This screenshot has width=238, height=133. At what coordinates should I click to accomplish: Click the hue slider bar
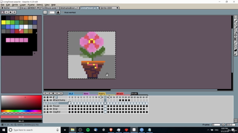[22, 111]
